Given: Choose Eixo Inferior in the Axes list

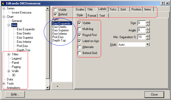Looking at the screenshot, I should 62,34.
